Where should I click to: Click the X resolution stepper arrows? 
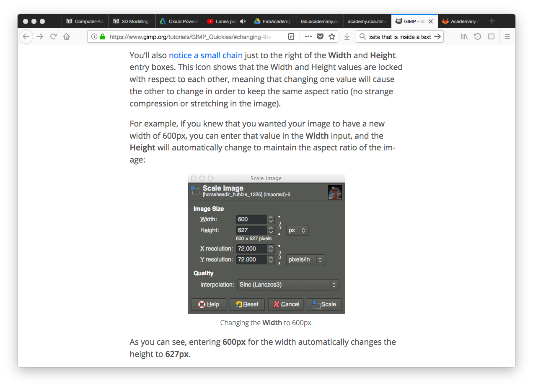click(271, 248)
